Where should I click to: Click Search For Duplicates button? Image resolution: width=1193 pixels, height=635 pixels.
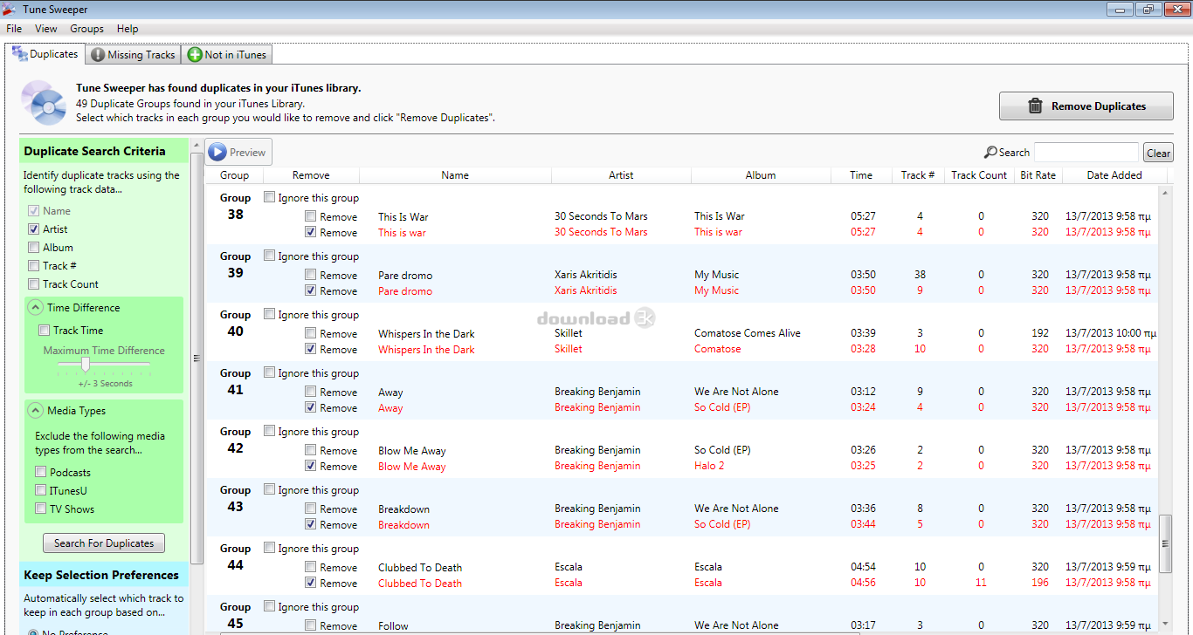point(104,543)
